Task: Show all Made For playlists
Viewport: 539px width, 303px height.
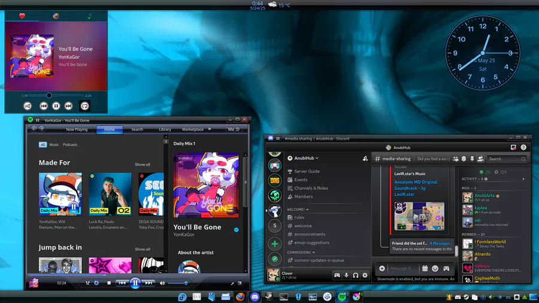Action: [143, 165]
